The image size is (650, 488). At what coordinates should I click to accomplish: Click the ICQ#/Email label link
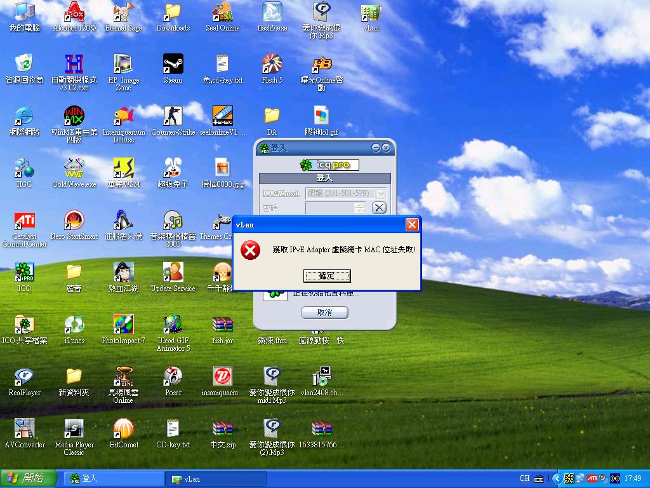(x=281, y=193)
